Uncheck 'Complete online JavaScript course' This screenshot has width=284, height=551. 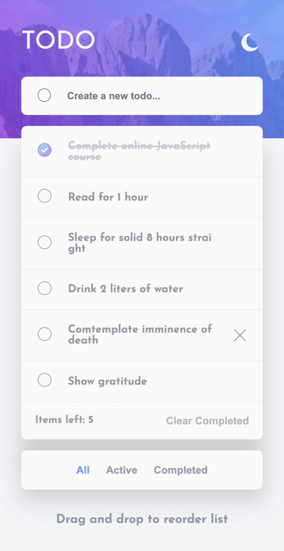coord(44,149)
